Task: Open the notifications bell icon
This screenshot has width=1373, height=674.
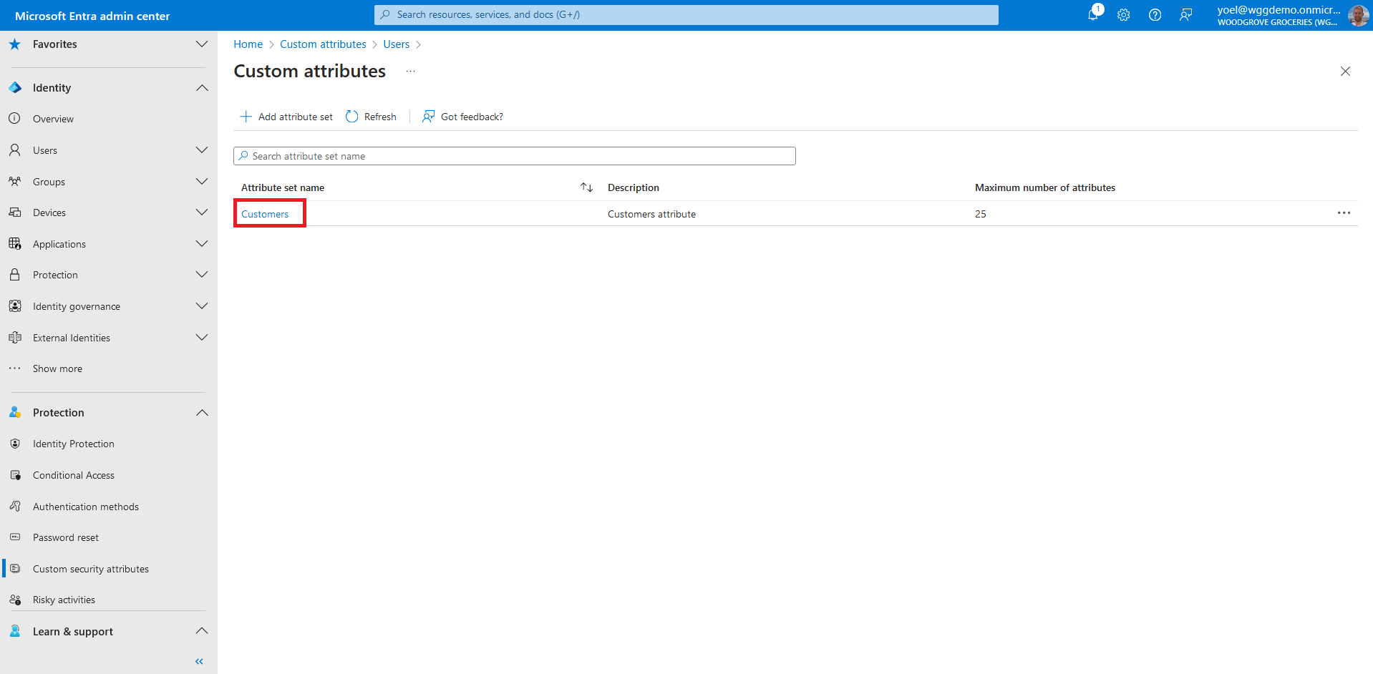Action: click(x=1093, y=14)
